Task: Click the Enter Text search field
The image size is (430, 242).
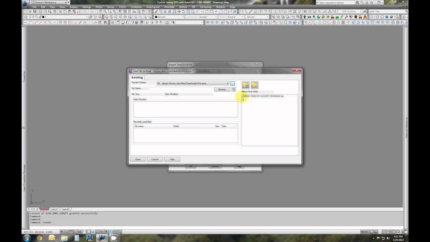Action: pos(386,11)
